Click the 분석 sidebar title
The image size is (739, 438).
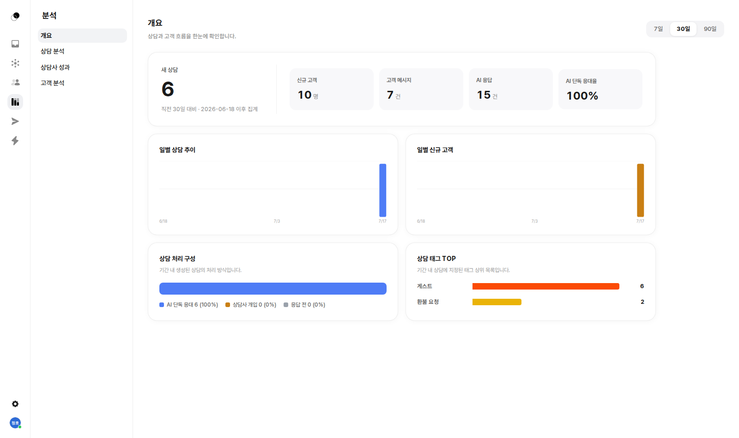49,16
